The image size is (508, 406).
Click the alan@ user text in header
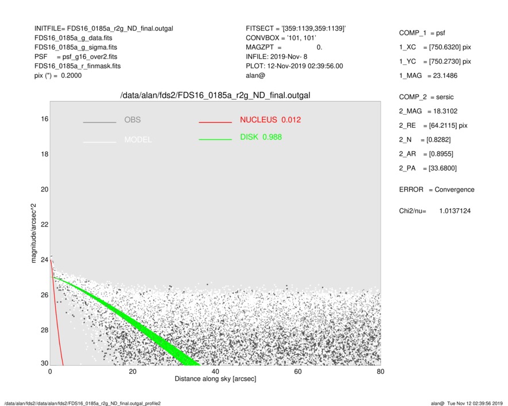tap(255, 76)
